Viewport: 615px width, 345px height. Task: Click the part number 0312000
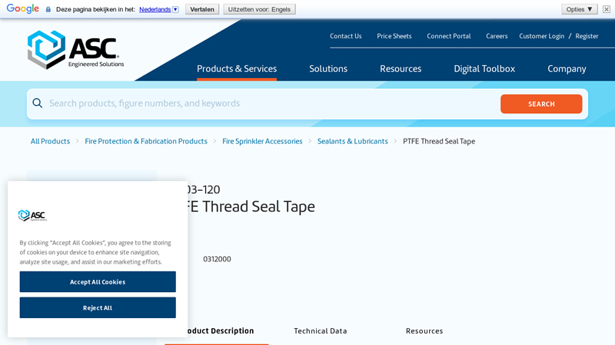pyautogui.click(x=217, y=259)
